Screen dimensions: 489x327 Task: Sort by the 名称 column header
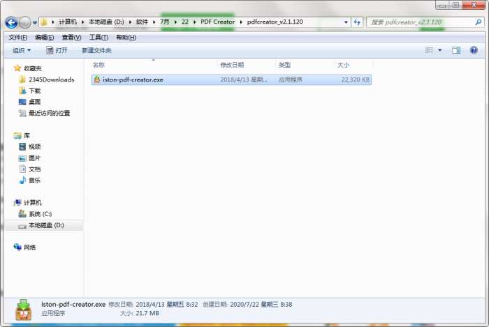98,65
